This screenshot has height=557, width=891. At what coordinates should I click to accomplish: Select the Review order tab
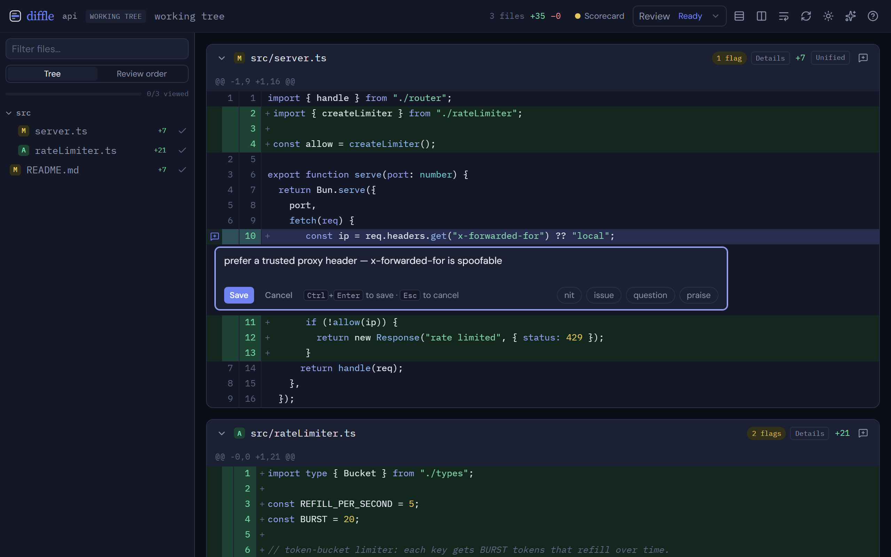click(142, 74)
